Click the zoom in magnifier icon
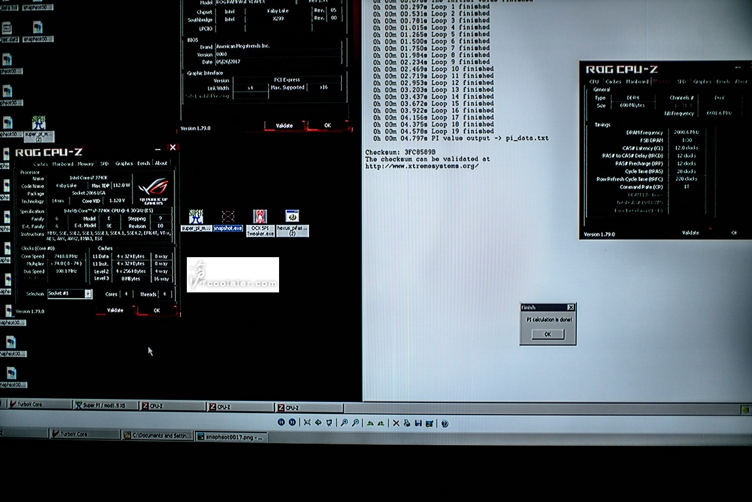Image resolution: width=752 pixels, height=502 pixels. tap(344, 422)
